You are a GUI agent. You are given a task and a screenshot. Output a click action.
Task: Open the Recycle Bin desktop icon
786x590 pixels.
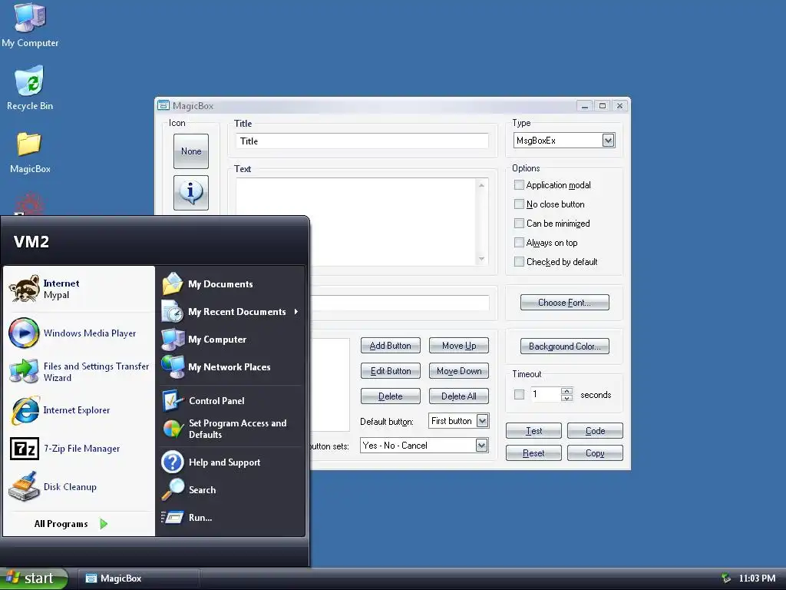(x=30, y=88)
